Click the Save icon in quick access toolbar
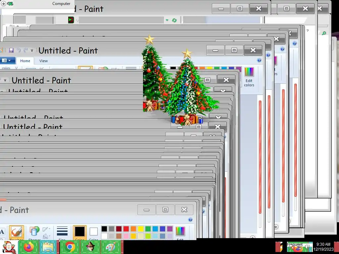Viewport: 339px width, 254px height. pos(11,50)
